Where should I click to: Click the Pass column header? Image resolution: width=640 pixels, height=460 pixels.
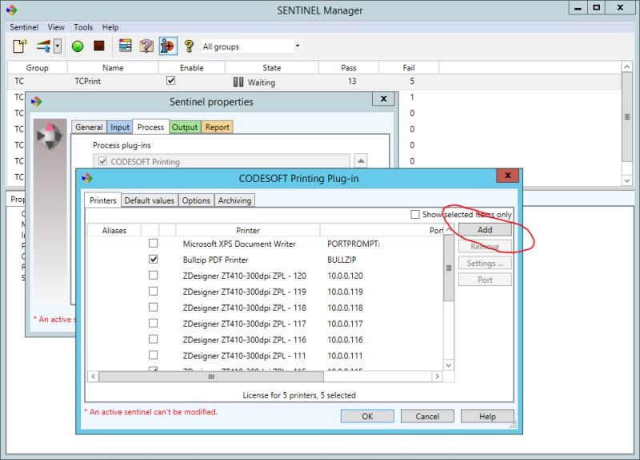click(x=349, y=68)
